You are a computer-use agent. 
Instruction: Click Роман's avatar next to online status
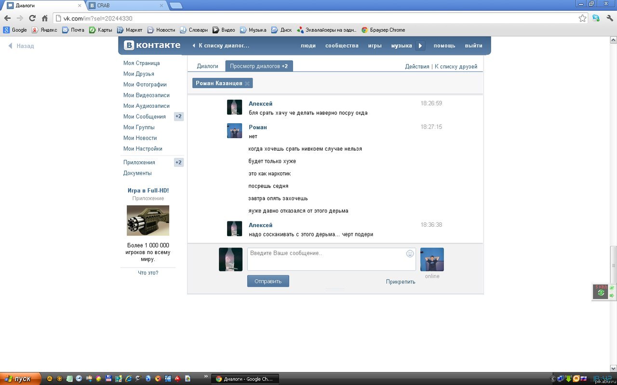click(432, 259)
